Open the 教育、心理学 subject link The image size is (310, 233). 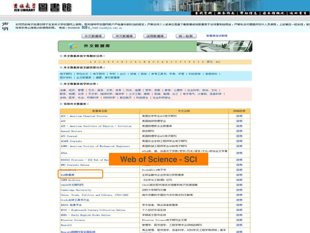[x=173, y=90]
